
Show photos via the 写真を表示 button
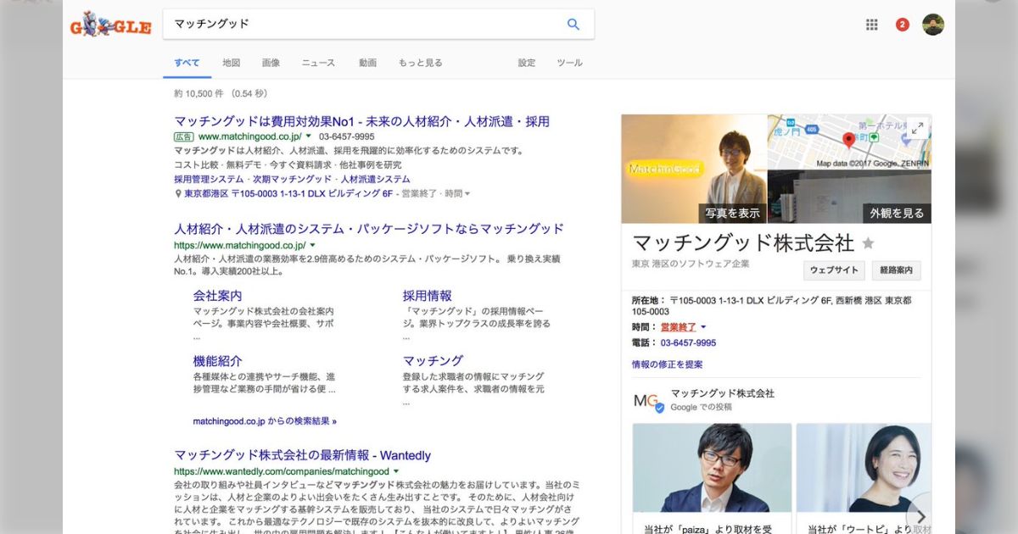735,213
